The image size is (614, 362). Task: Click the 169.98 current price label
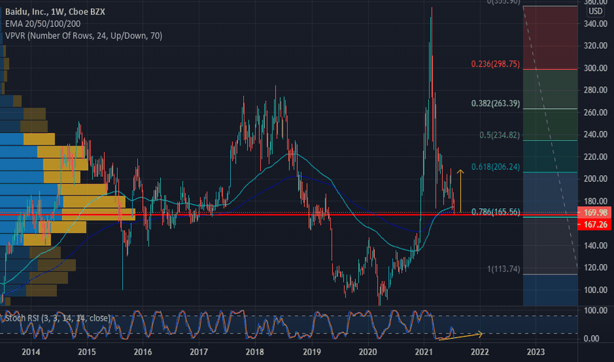595,213
